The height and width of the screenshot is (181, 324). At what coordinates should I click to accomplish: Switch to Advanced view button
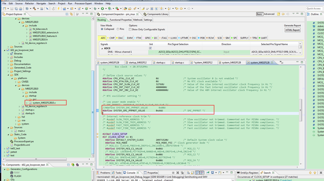pyautogui.click(x=269, y=14)
